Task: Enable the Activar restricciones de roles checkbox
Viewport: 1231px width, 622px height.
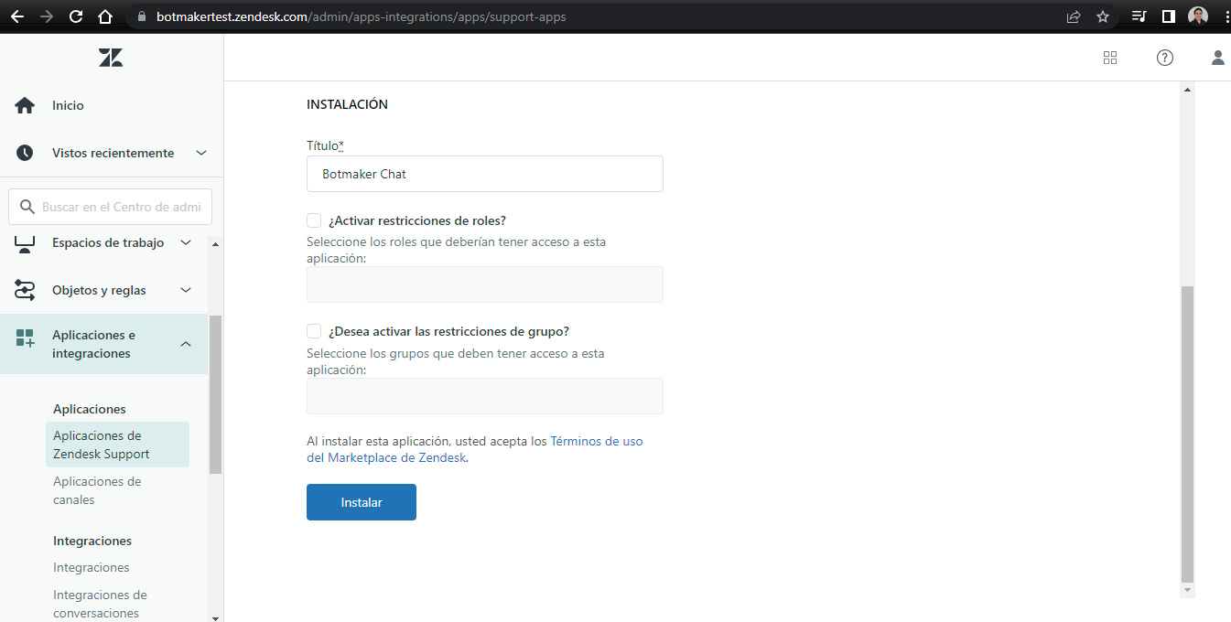Action: click(x=314, y=220)
